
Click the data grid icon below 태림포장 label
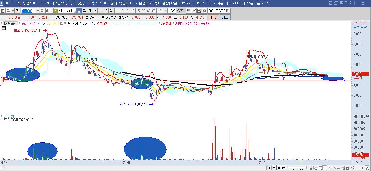click(4, 28)
